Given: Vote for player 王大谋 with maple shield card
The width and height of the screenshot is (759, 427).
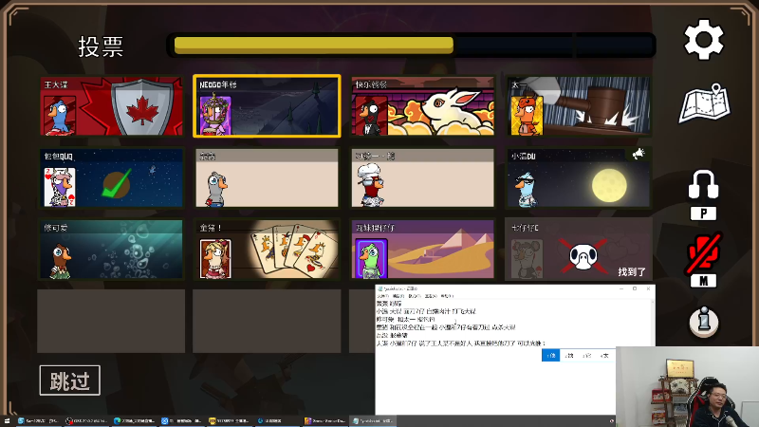Looking at the screenshot, I should pos(112,106).
